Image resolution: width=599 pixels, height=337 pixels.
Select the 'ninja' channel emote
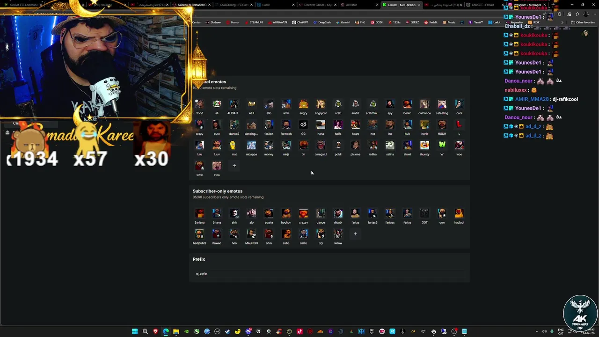click(286, 145)
